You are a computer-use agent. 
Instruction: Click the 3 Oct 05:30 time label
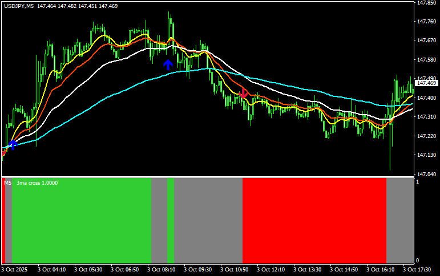coord(88,269)
